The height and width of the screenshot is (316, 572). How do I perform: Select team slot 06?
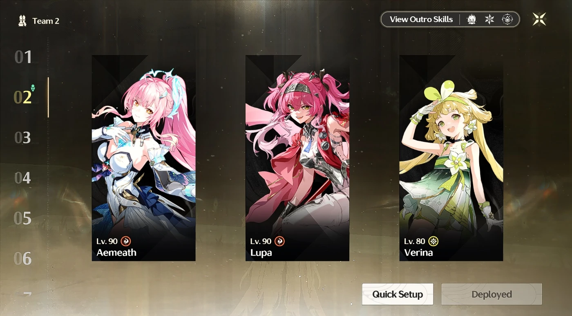(23, 258)
